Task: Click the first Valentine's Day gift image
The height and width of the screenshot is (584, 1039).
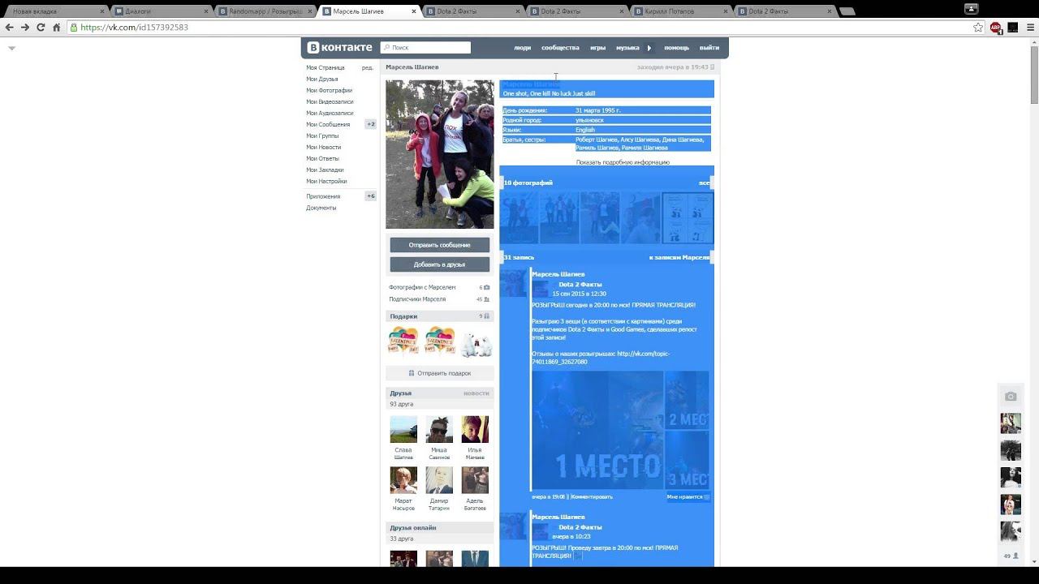Action: [x=403, y=341]
